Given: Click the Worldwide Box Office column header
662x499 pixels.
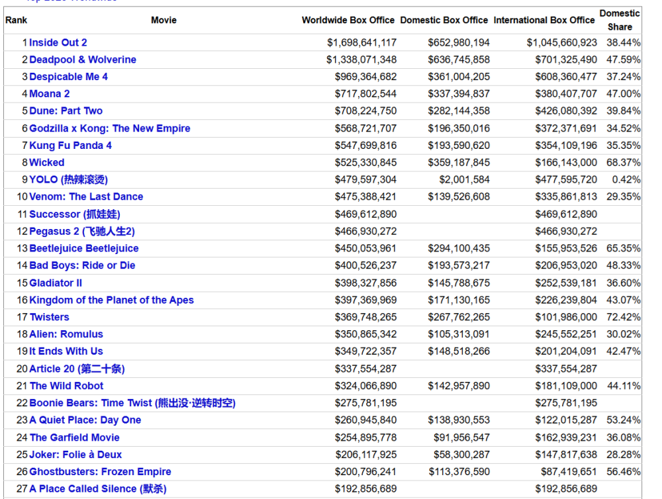Looking at the screenshot, I should pyautogui.click(x=348, y=21).
